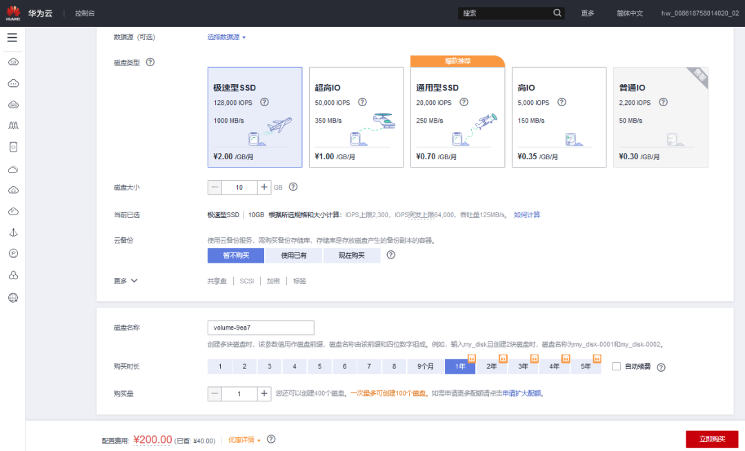Viewport: 745px width, 451px height.
Task: Click the search magnifier icon in top bar
Action: click(557, 12)
